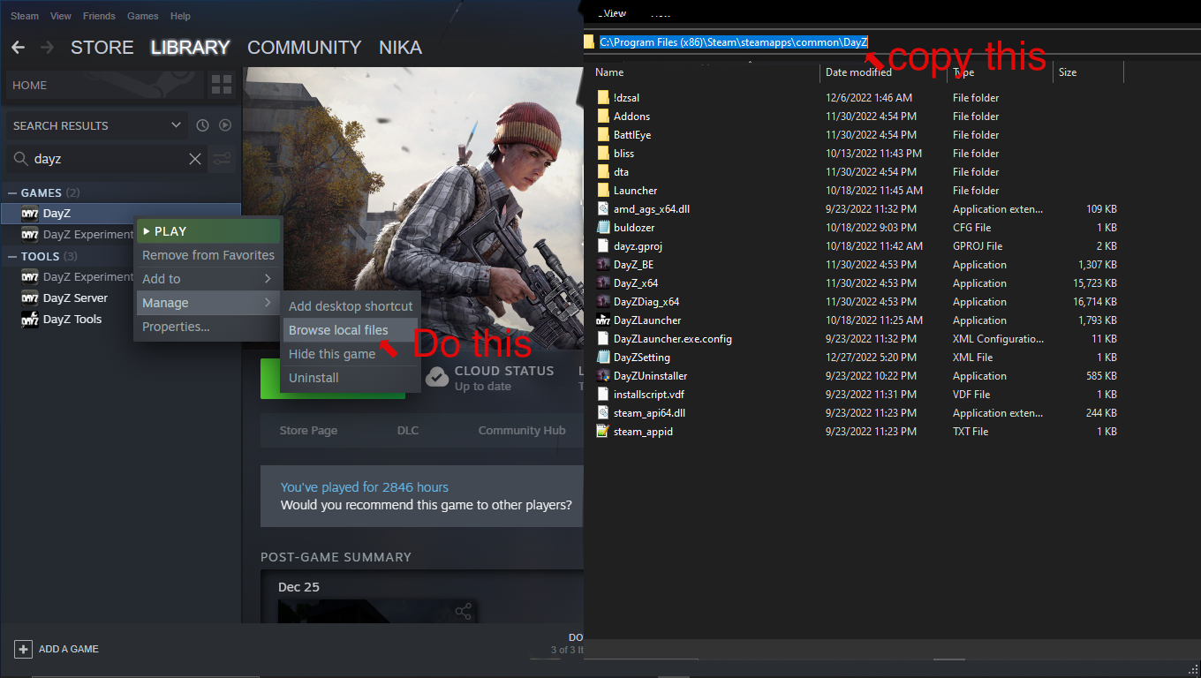Screen dimensions: 1201x678
Task: Click the clock icon beside Search Results
Action: click(x=202, y=125)
